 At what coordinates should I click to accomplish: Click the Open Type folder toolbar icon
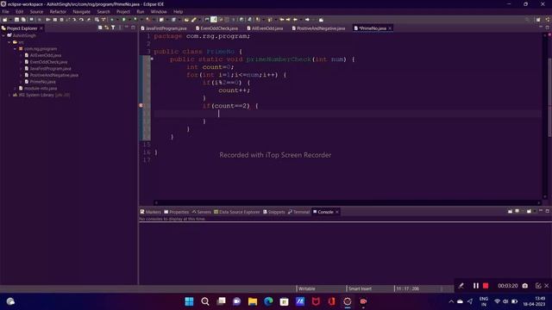[186, 20]
